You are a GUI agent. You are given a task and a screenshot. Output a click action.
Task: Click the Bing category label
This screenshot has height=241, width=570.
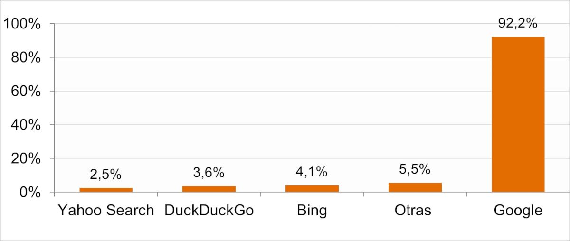click(312, 210)
